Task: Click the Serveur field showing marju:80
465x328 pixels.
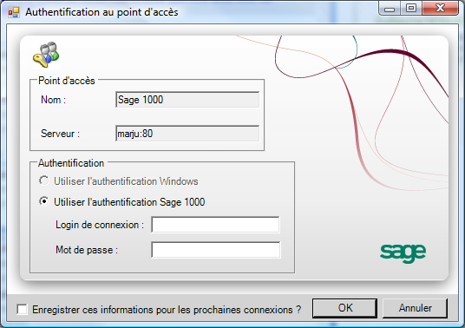Action: 187,134
